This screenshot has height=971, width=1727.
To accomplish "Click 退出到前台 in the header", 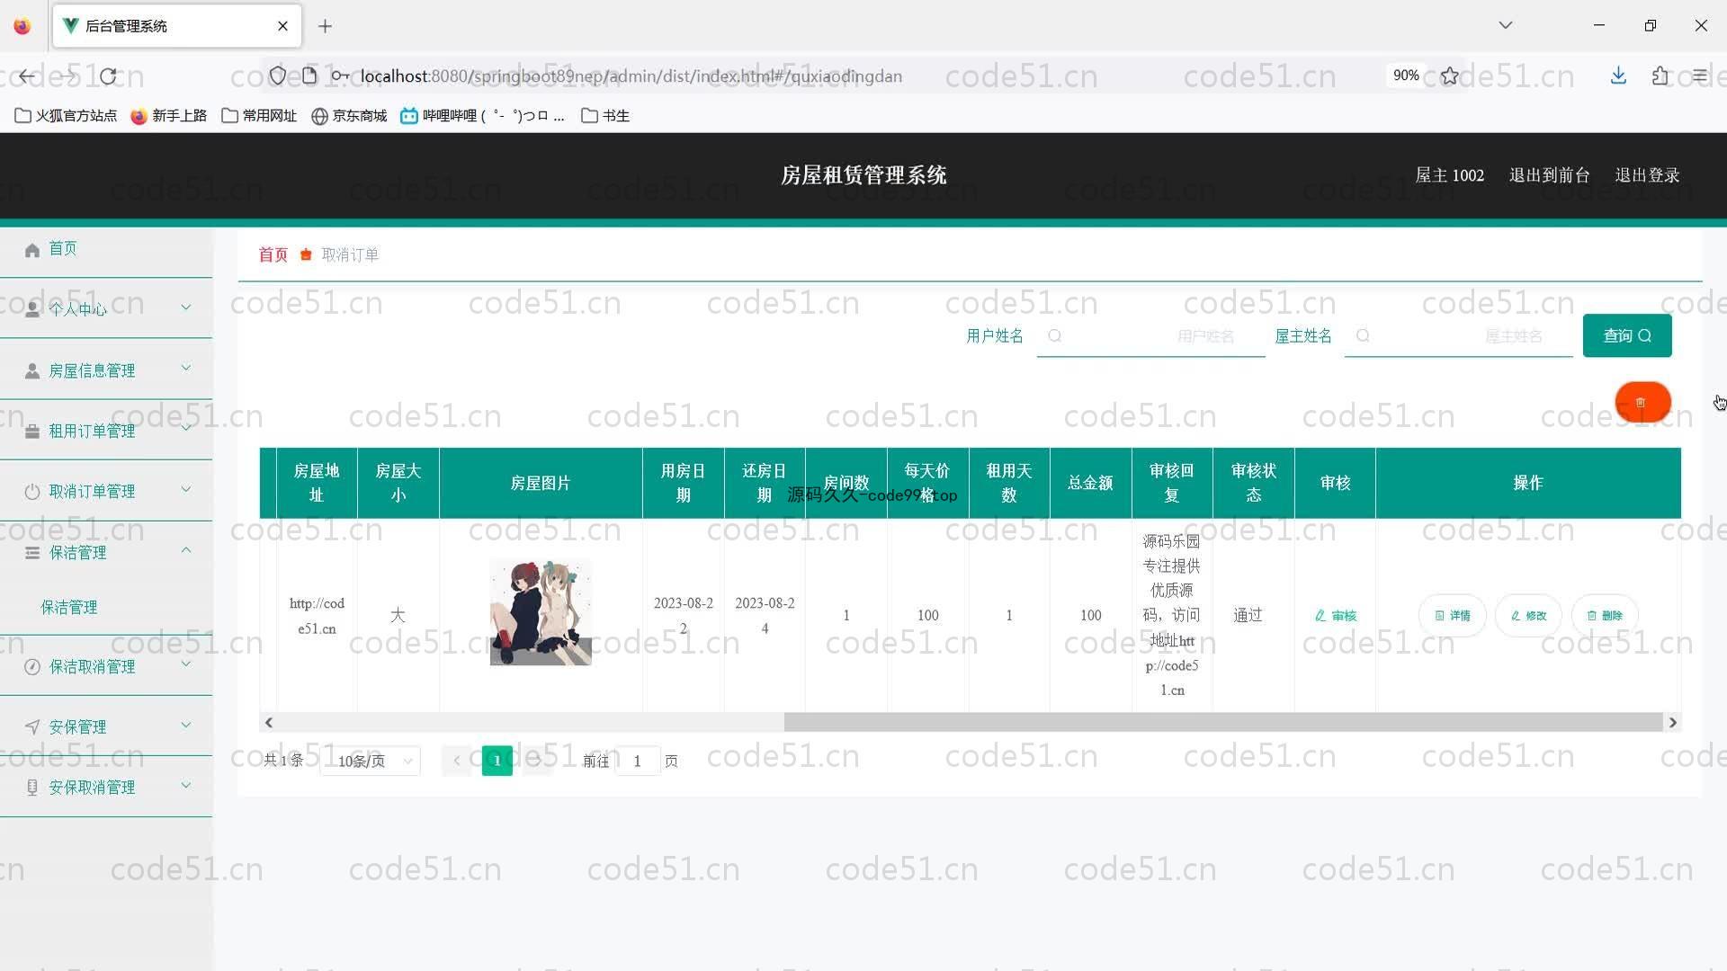I will coord(1549,175).
